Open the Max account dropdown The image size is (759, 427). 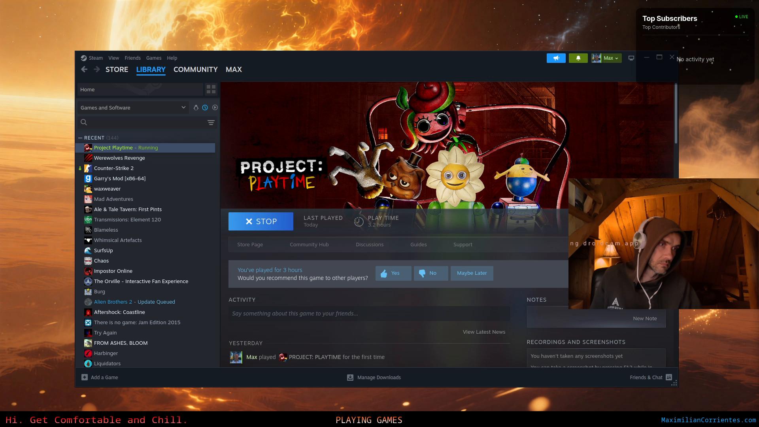point(606,58)
